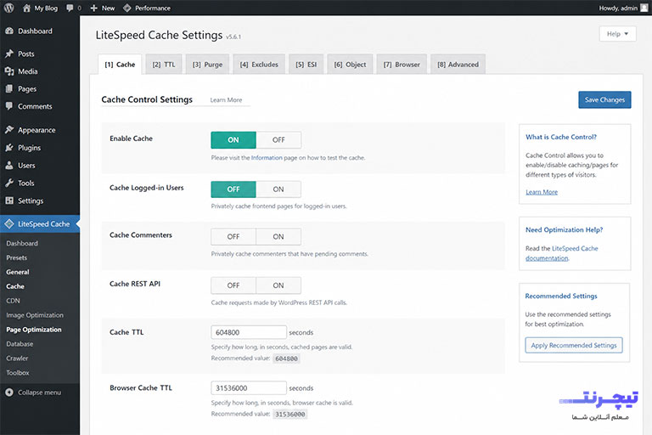Click the Performance diamond icon in admin bar
The width and height of the screenshot is (652, 435).
[127, 8]
